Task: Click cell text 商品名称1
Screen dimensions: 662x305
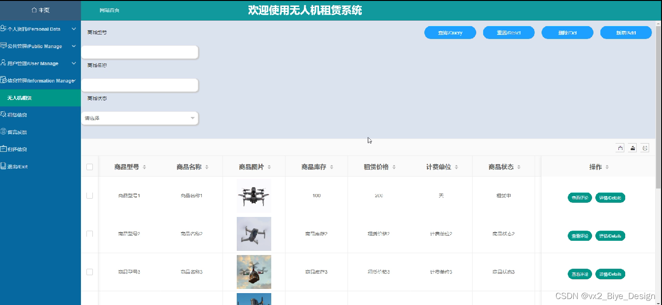Action: point(191,196)
